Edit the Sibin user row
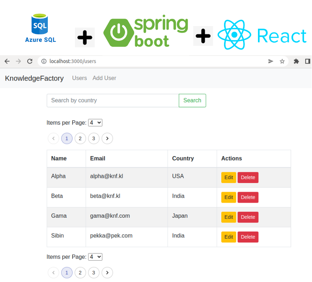312x282 pixels. 229,237
